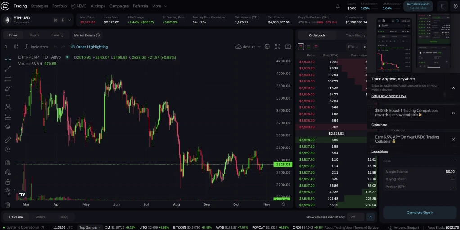Screen dimensions: 460x230
Task: Switch to the Positions tab
Action: (x=16, y=217)
